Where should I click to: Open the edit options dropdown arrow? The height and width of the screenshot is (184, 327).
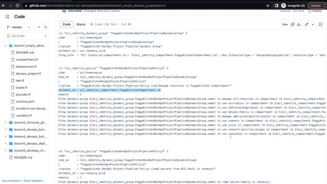312,25
